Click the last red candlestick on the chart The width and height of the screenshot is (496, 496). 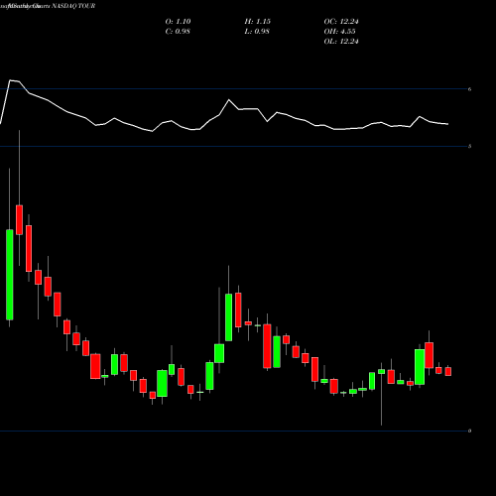(448, 371)
